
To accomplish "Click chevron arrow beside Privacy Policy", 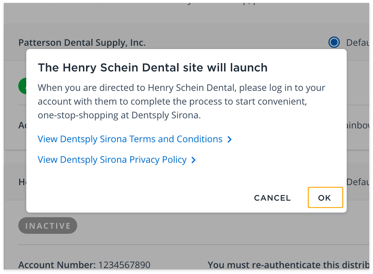I will click(x=194, y=160).
